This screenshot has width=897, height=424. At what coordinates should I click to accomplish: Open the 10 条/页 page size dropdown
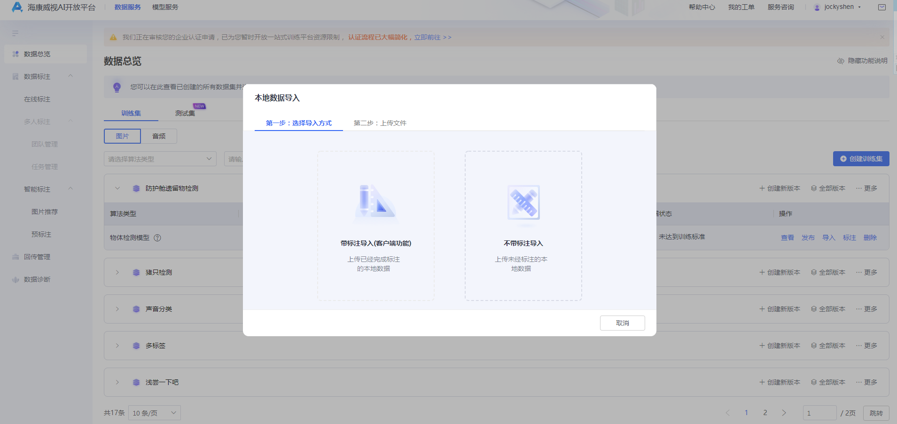point(154,413)
